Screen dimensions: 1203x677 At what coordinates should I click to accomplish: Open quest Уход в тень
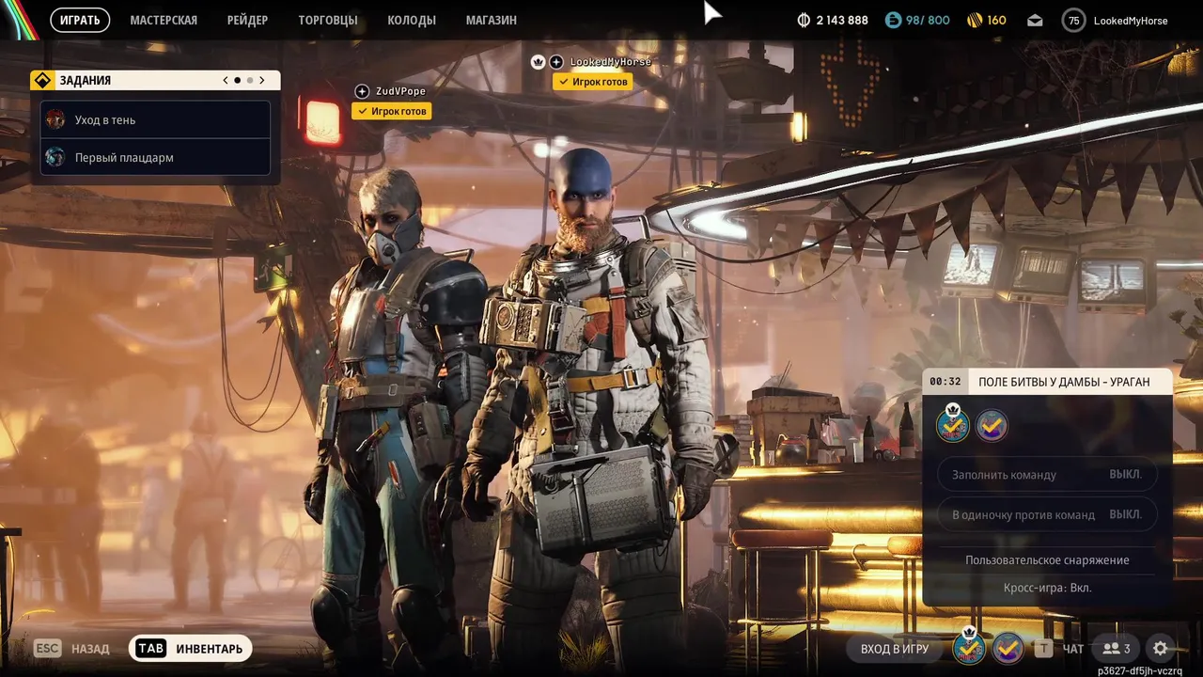click(x=155, y=119)
